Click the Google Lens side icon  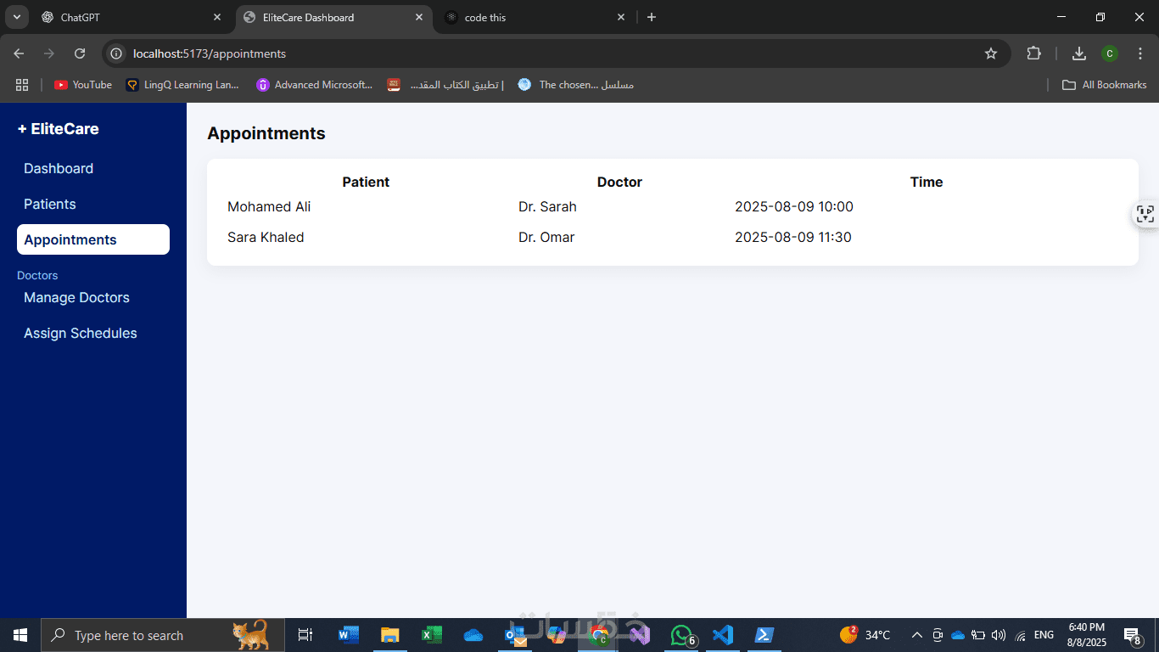(x=1145, y=214)
